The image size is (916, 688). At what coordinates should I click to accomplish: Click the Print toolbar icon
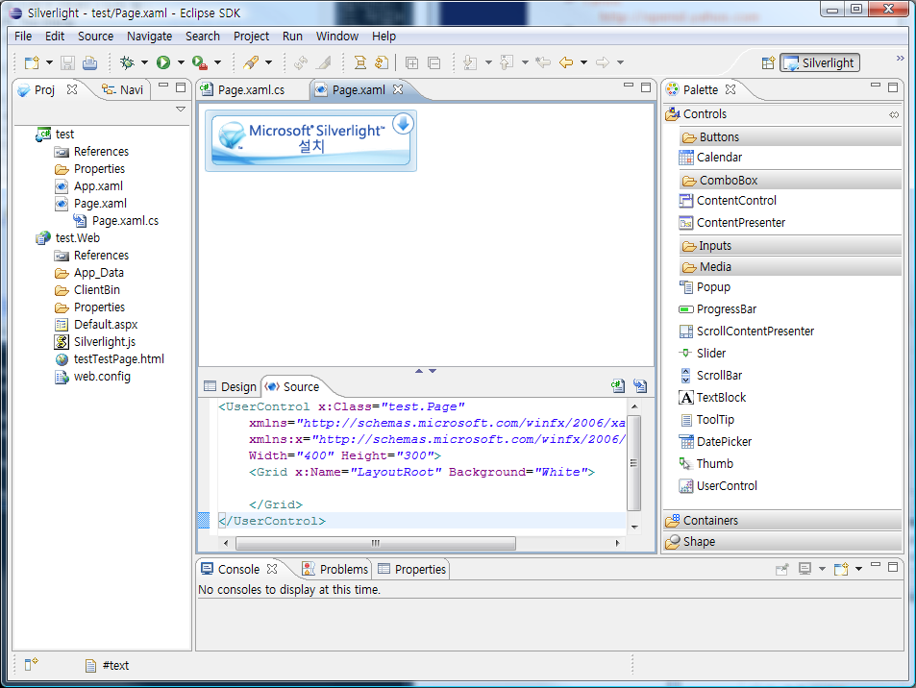click(x=89, y=62)
